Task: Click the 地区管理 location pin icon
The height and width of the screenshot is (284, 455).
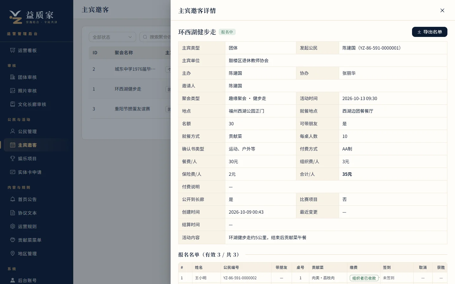Action: 13,253
